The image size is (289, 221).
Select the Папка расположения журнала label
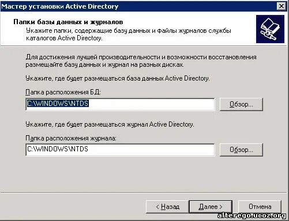coord(71,138)
